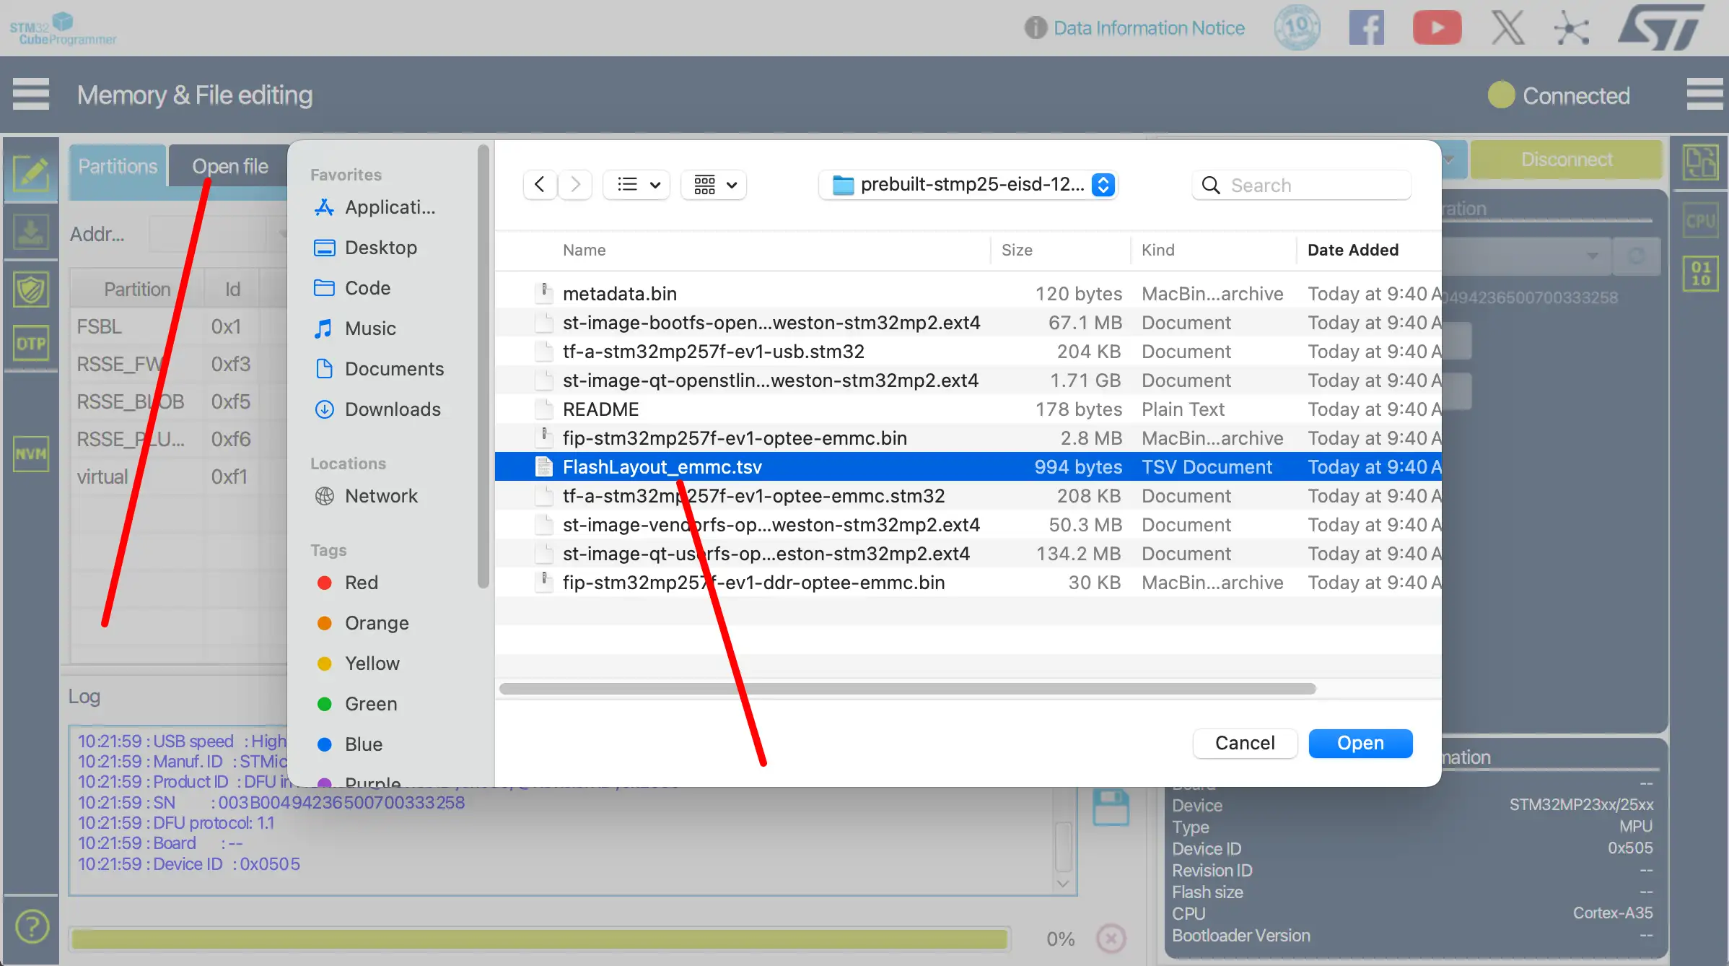Image resolution: width=1729 pixels, height=966 pixels.
Task: Click the ST logo in header
Action: (x=1660, y=27)
